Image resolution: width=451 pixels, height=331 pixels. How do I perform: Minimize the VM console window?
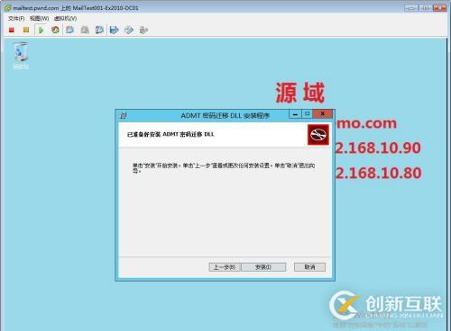pyautogui.click(x=411, y=8)
